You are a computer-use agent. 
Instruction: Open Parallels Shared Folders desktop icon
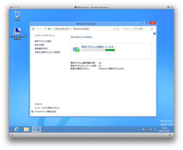pyautogui.click(x=17, y=34)
